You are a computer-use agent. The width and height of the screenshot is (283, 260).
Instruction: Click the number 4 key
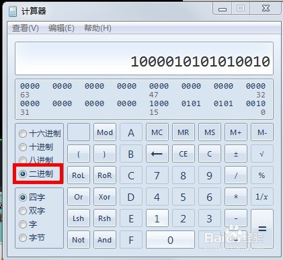coord(157,197)
